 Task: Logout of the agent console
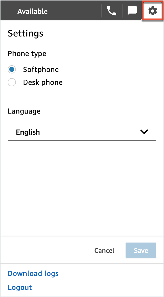click(x=20, y=287)
